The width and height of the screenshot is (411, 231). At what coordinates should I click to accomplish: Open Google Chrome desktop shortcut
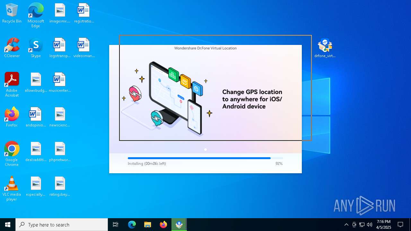(12, 154)
